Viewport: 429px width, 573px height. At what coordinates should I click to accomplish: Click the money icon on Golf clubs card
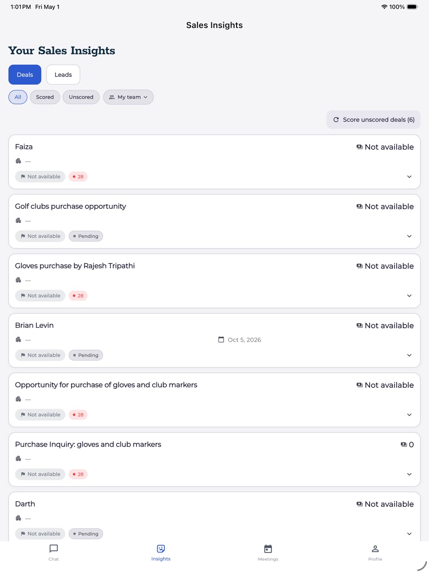tap(359, 207)
